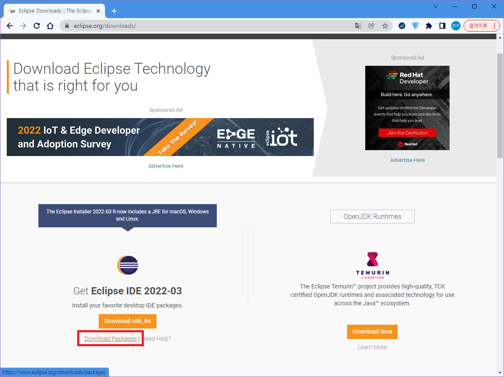
Task: Open a new browser tab
Action: [x=114, y=11]
